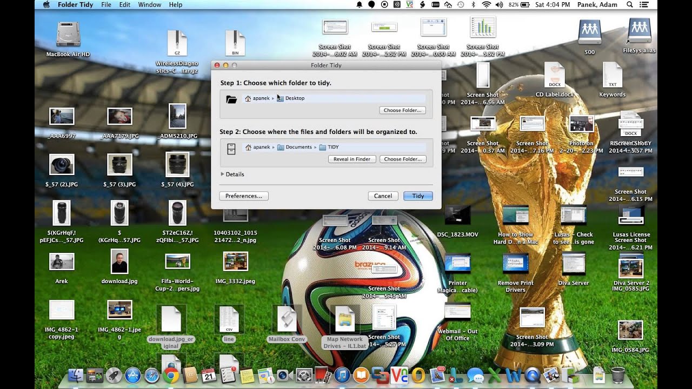Select _ADM5210.JPG photo thumbnail
This screenshot has width=692, height=389.
(177, 116)
